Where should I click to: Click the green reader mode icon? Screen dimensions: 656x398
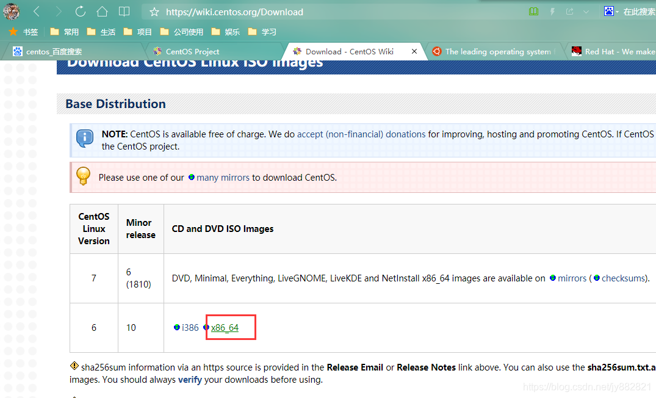tap(533, 12)
